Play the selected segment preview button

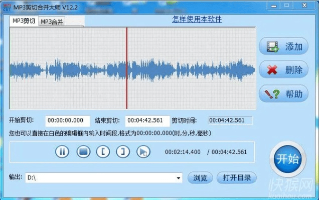[143, 151]
